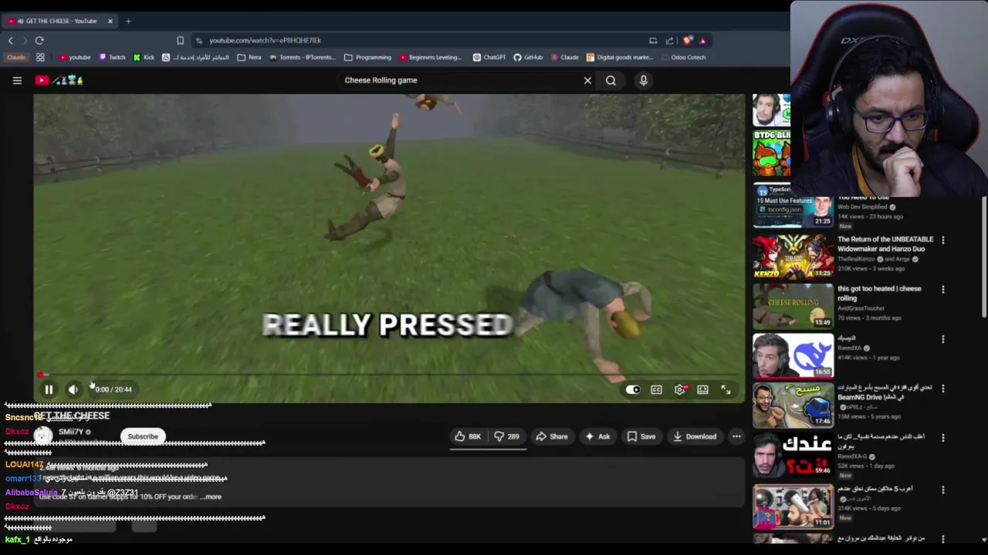Image resolution: width=988 pixels, height=555 pixels.
Task: Open the ChatGPT bookmark
Action: coord(489,57)
